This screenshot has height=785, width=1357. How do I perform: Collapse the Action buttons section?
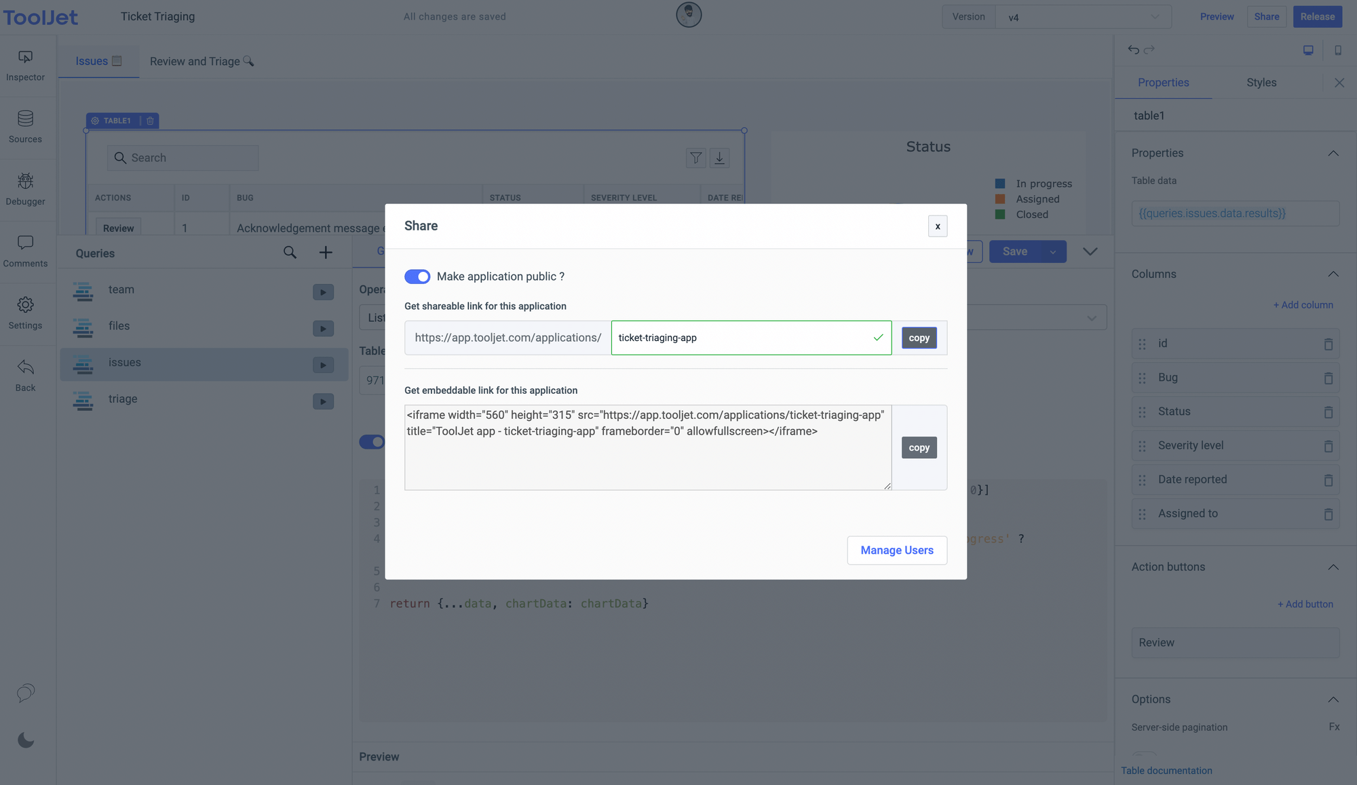click(x=1333, y=567)
